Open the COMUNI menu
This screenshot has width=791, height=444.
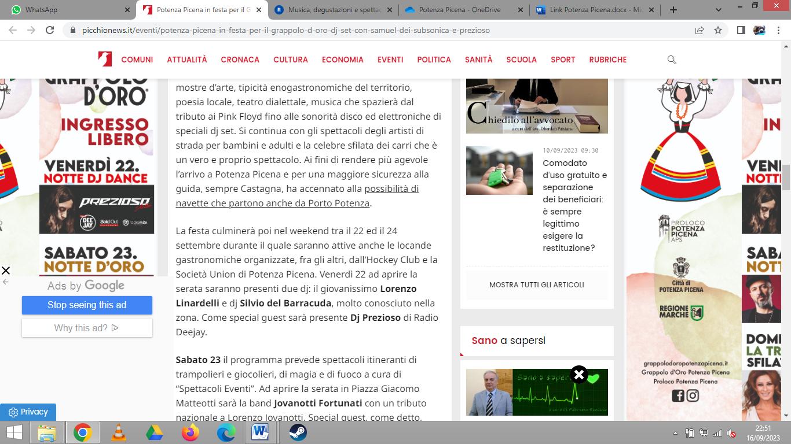coord(137,60)
